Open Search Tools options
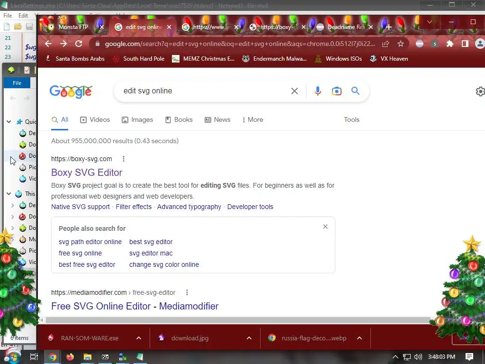 [x=352, y=120]
